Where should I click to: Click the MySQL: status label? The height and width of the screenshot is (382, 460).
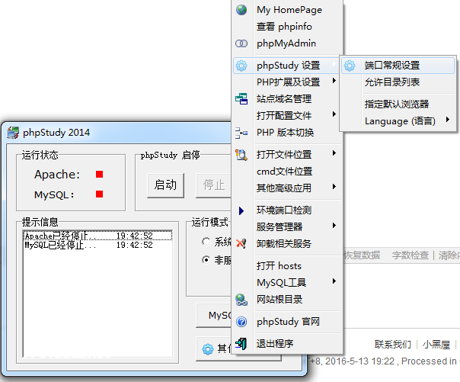coord(54,194)
